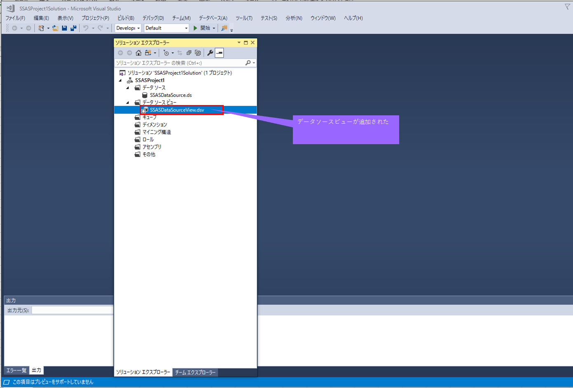Select the ディメンション folder
Image resolution: width=573 pixels, height=388 pixels.
pyautogui.click(x=154, y=125)
